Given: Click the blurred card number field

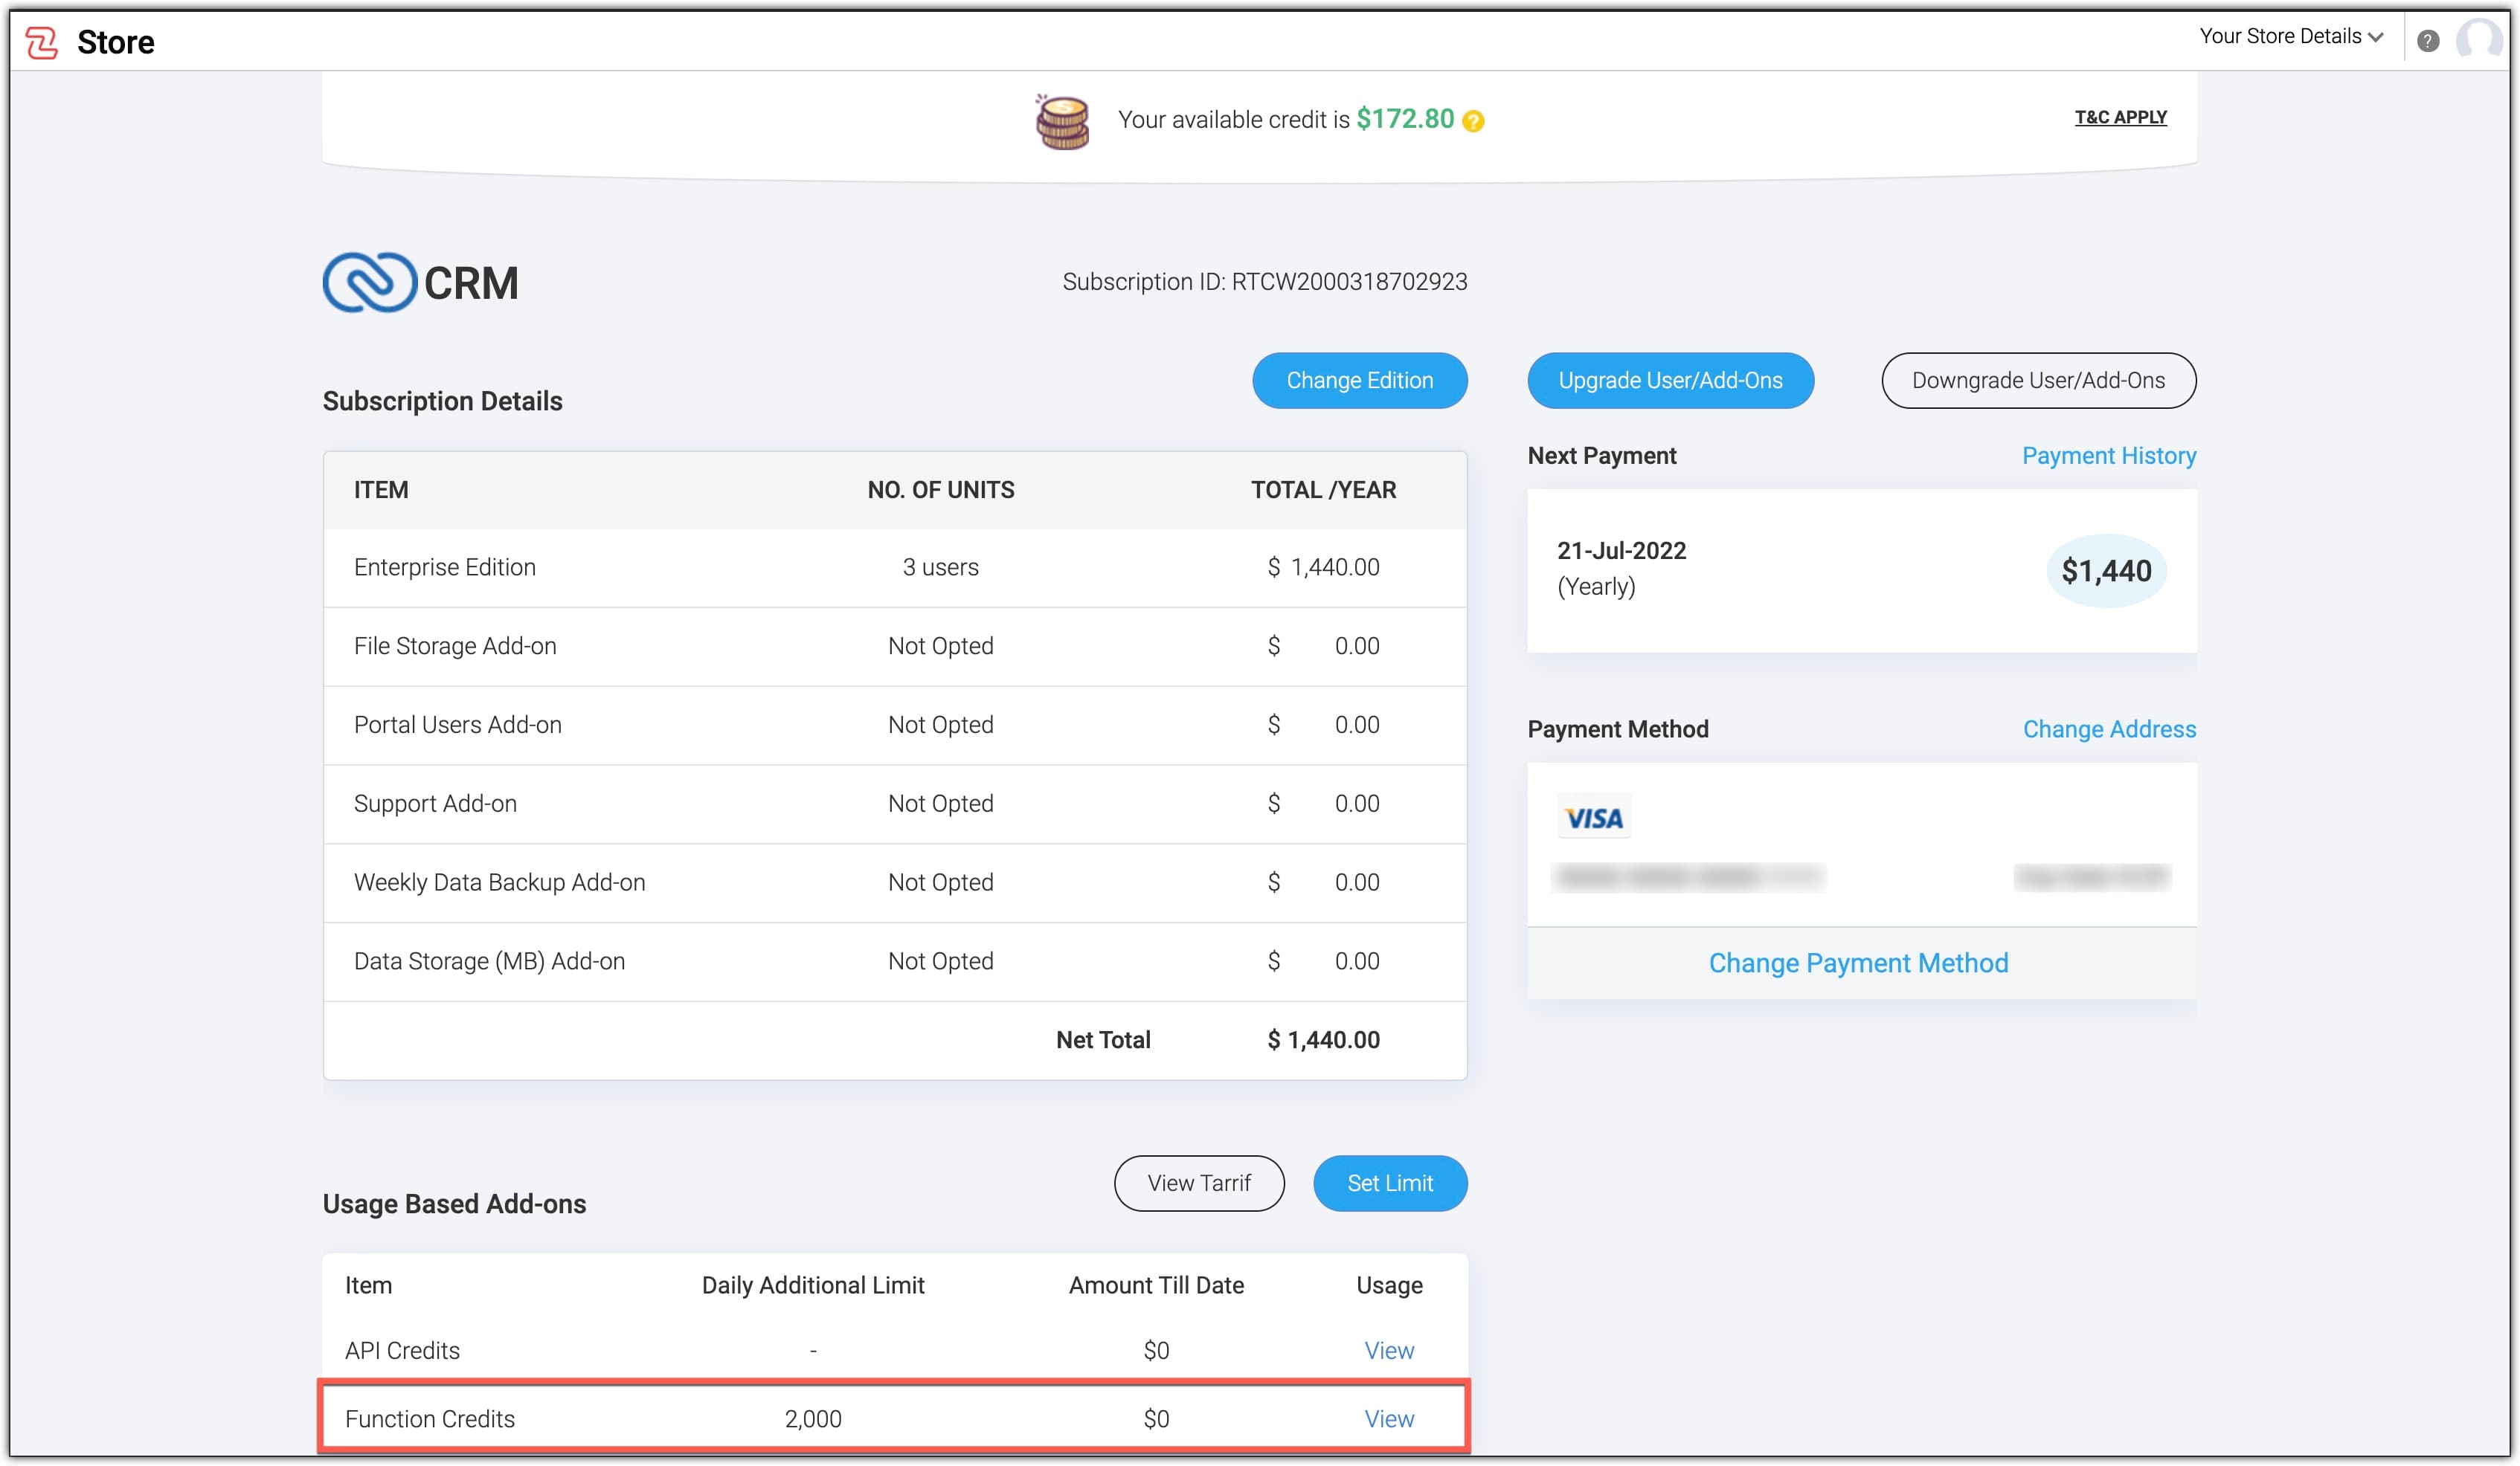Looking at the screenshot, I should (1689, 877).
